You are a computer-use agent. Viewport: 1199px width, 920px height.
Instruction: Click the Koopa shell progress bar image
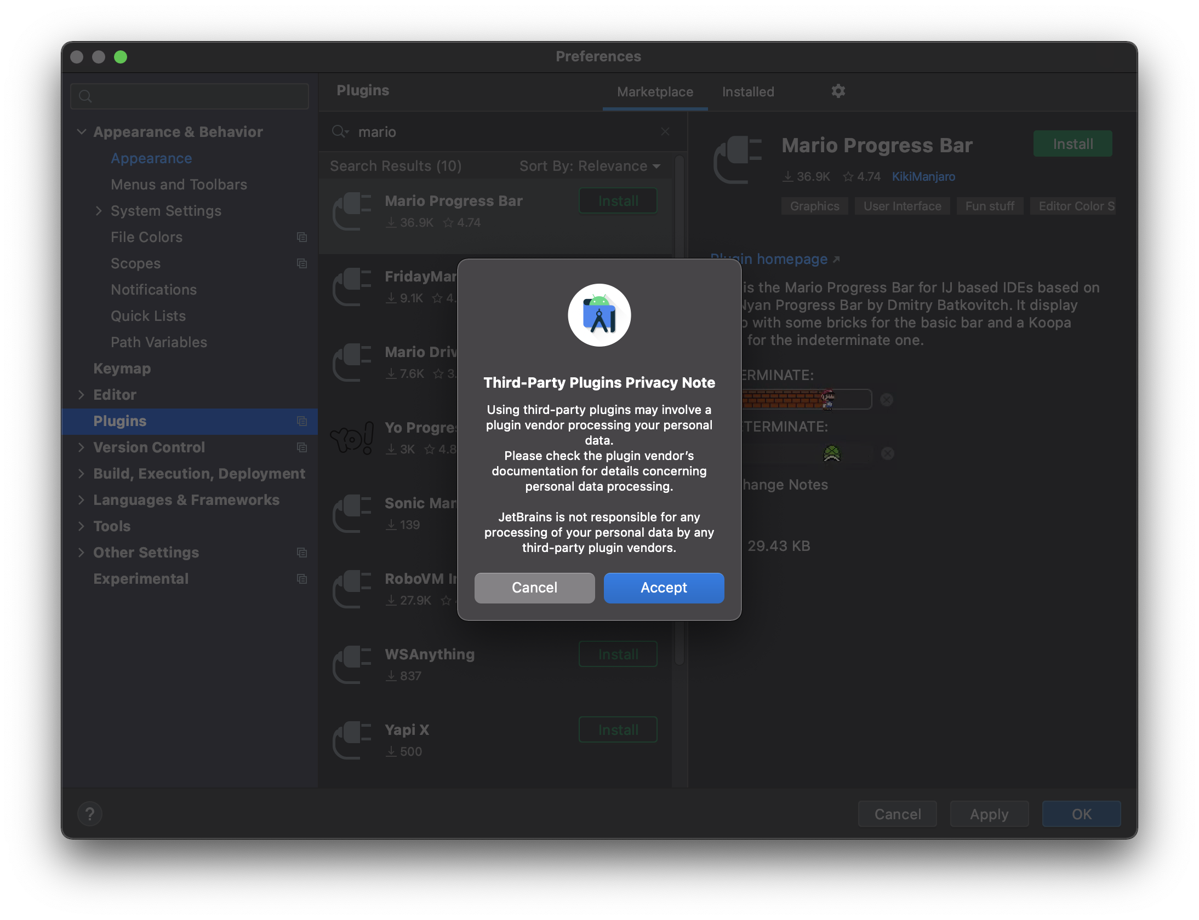(x=831, y=453)
